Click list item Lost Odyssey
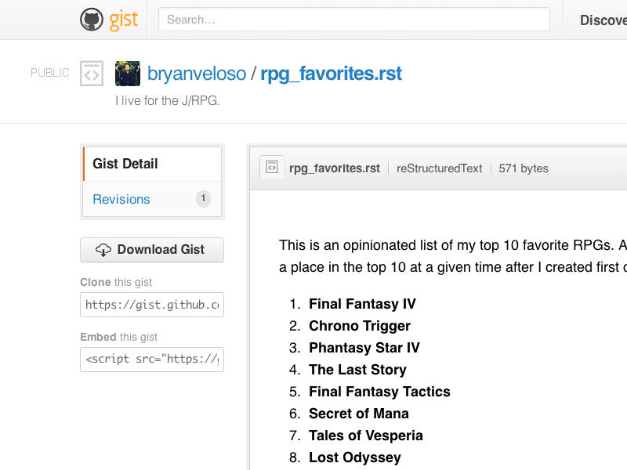 click(355, 457)
